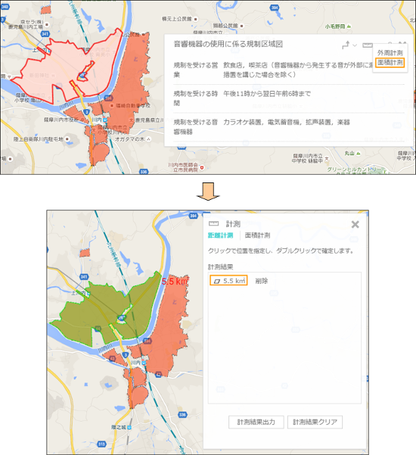The image size is (416, 455).
Task: Click the 小毛野岡 mountain peak marker
Action: pyautogui.click(x=349, y=26)
